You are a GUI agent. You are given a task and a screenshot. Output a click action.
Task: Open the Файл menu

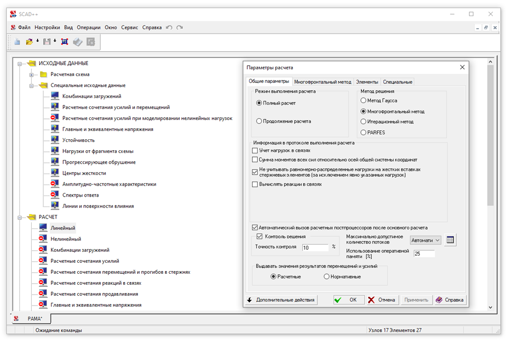(x=25, y=28)
